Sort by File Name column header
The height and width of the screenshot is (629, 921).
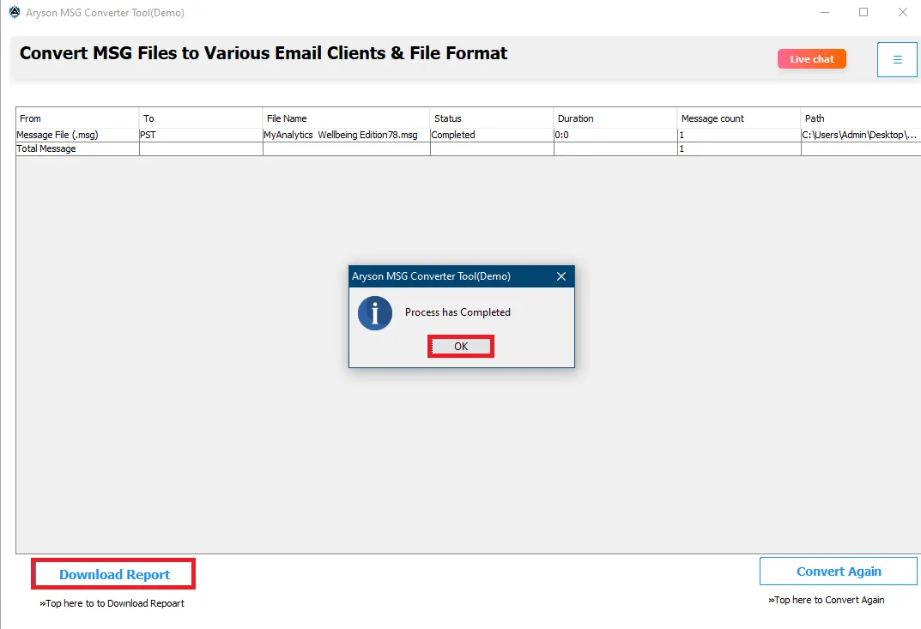point(347,118)
